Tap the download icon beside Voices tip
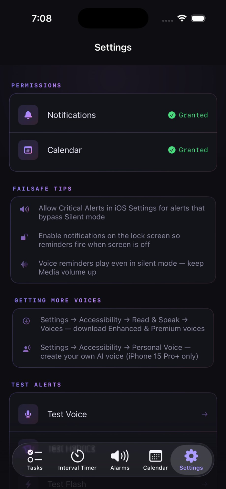Image resolution: width=226 pixels, height=489 pixels. point(26,321)
